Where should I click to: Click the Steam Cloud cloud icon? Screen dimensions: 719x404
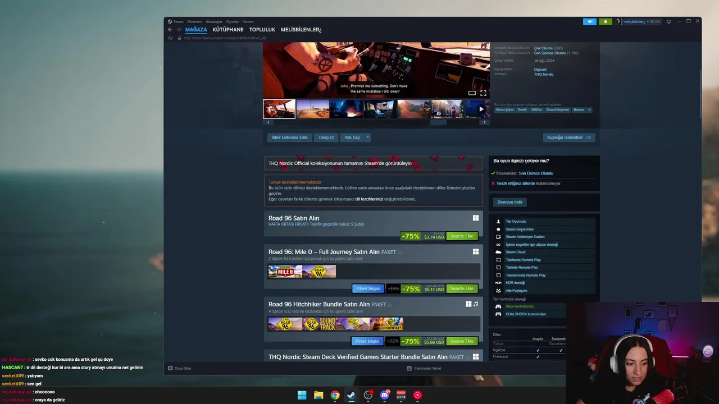(x=498, y=252)
